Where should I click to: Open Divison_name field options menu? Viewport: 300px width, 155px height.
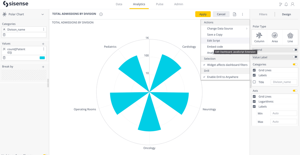44,29
